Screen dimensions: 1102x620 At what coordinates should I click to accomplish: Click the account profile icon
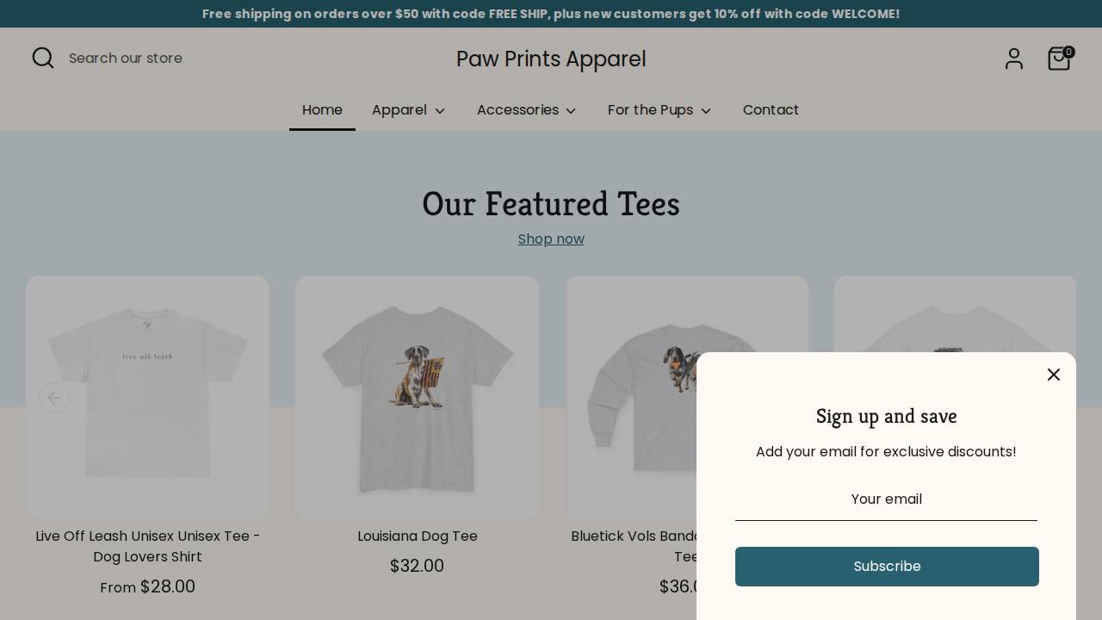(x=1014, y=59)
